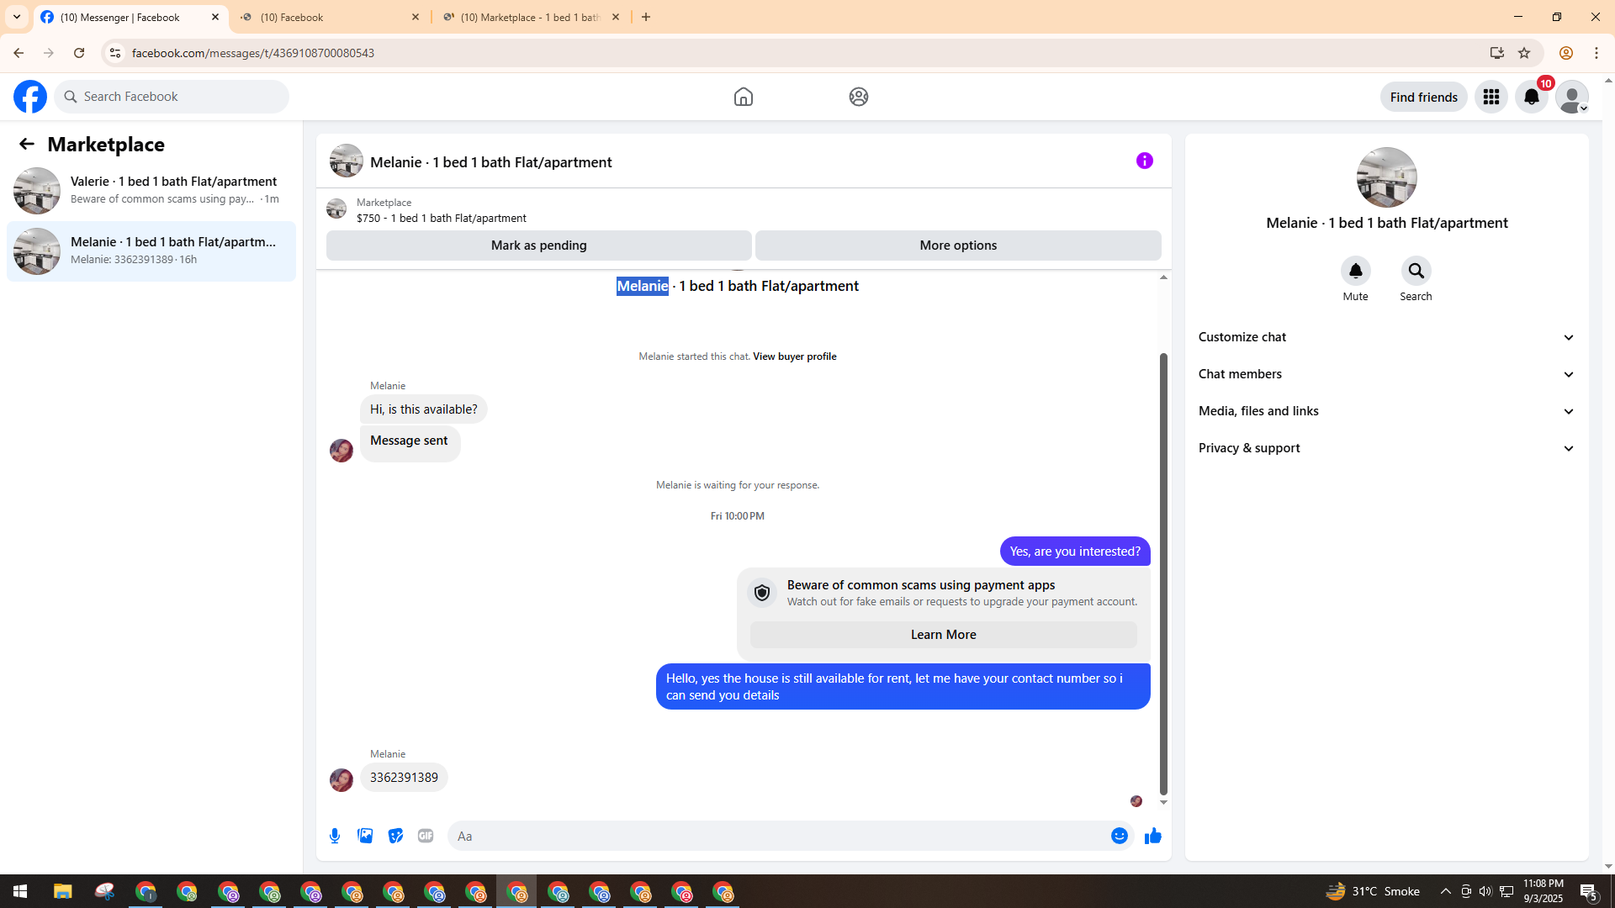Click the Search Facebook field
Viewport: 1615px width, 908px height.
(x=172, y=97)
